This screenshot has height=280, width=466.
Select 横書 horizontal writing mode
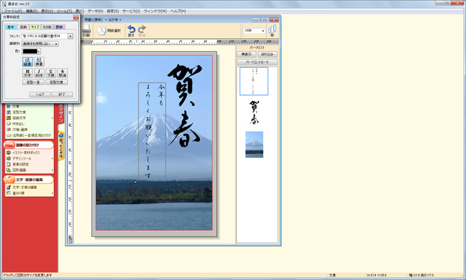click(x=39, y=61)
